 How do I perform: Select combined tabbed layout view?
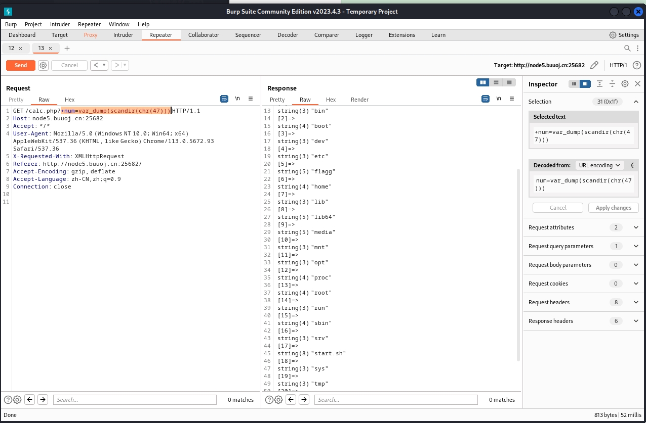coord(509,82)
